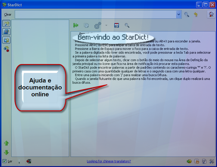Click the red exit door icon
The width and height of the screenshot is (217, 167).
click(x=29, y=161)
